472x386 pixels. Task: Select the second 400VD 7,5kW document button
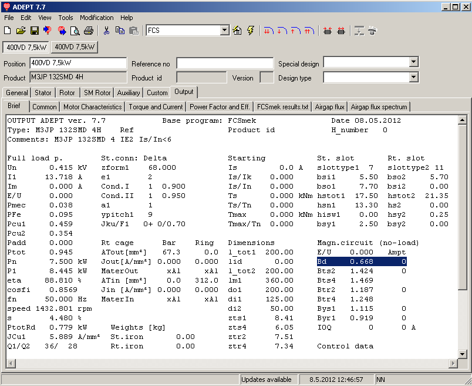click(x=75, y=47)
